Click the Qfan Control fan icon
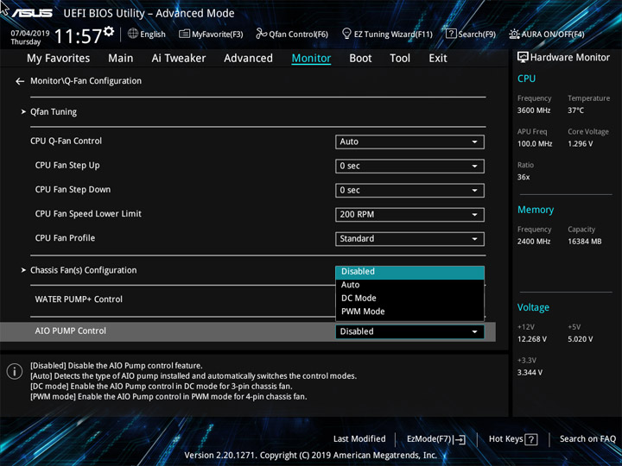The height and width of the screenshot is (466, 622). pyautogui.click(x=262, y=34)
